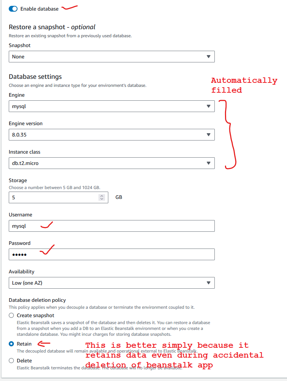The width and height of the screenshot is (287, 381).
Task: Click the Enable database label text
Action: click(x=39, y=9)
